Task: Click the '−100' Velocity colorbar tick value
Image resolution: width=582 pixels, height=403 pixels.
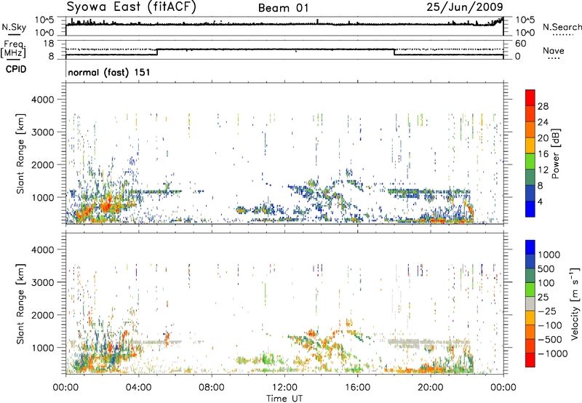Action: pos(549,325)
